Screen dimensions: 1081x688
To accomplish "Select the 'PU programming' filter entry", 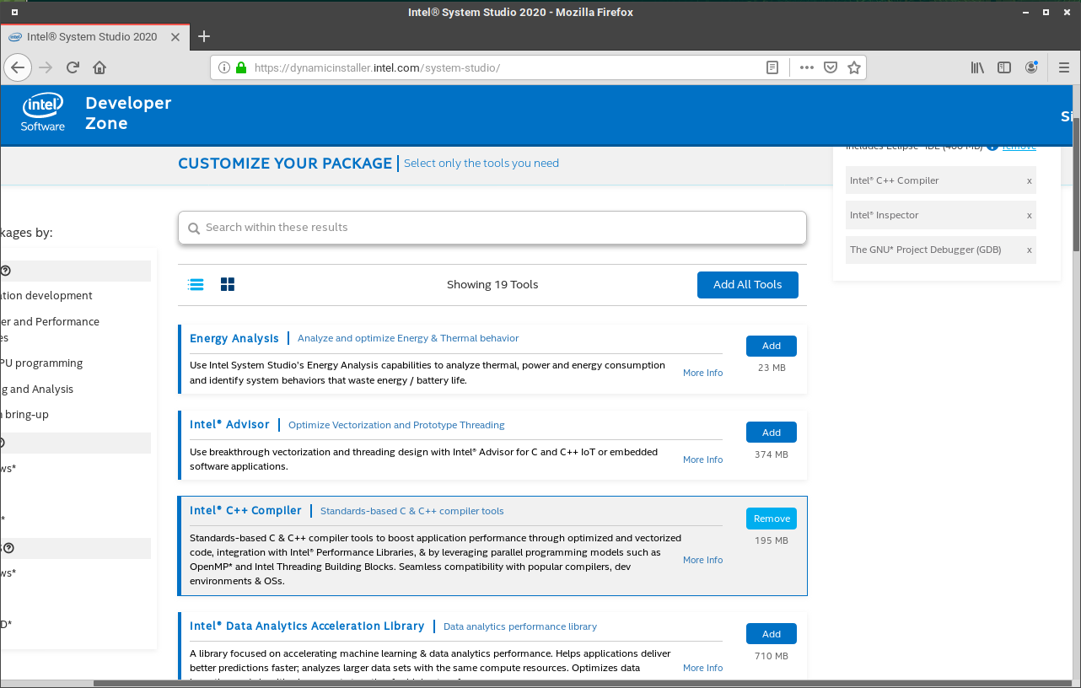I will pos(41,363).
